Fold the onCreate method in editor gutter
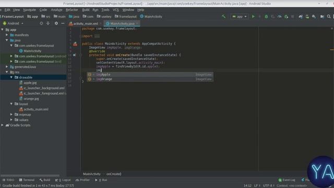Image resolution: width=334 pixels, height=188 pixels. click(x=80, y=55)
